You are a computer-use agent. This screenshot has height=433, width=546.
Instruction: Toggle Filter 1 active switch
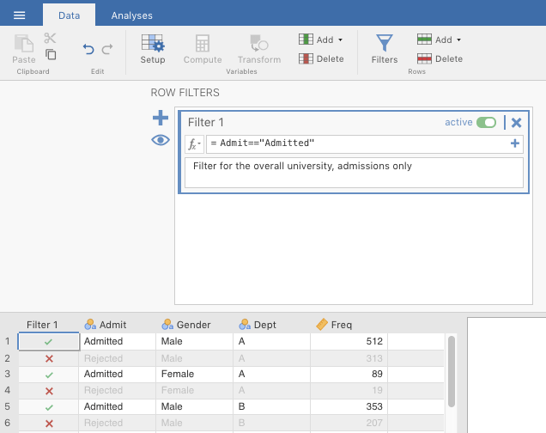tap(486, 123)
